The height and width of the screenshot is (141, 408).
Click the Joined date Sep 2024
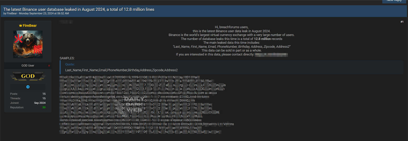pyautogui.click(x=40, y=103)
